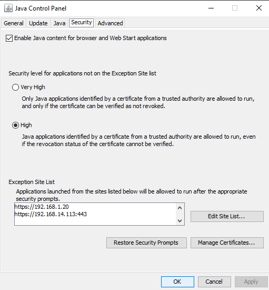
Task: Click the Java coffee cup title icon
Action: pos(8,8)
